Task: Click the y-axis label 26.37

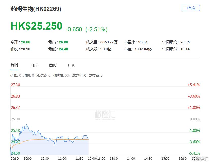Action: 15,107
